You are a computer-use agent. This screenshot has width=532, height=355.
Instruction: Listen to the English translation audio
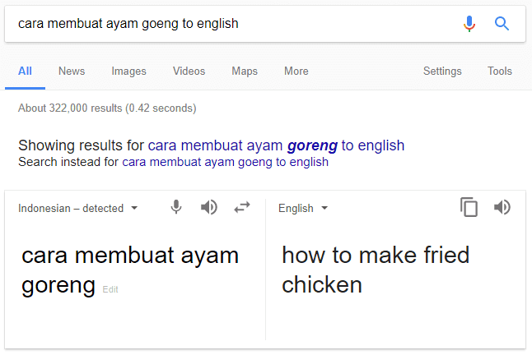pyautogui.click(x=502, y=207)
